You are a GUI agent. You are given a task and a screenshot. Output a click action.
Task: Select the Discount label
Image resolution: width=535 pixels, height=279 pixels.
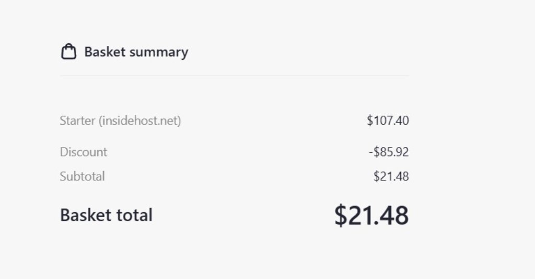click(84, 152)
